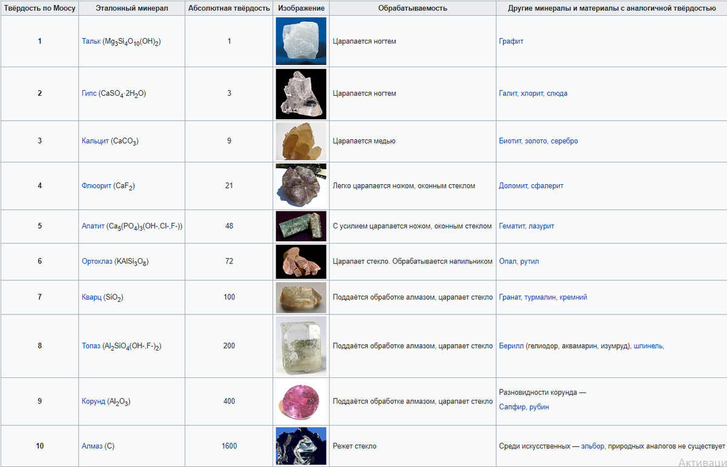This screenshot has height=467, width=727.
Task: Click the talc mineral image
Action: [301, 41]
